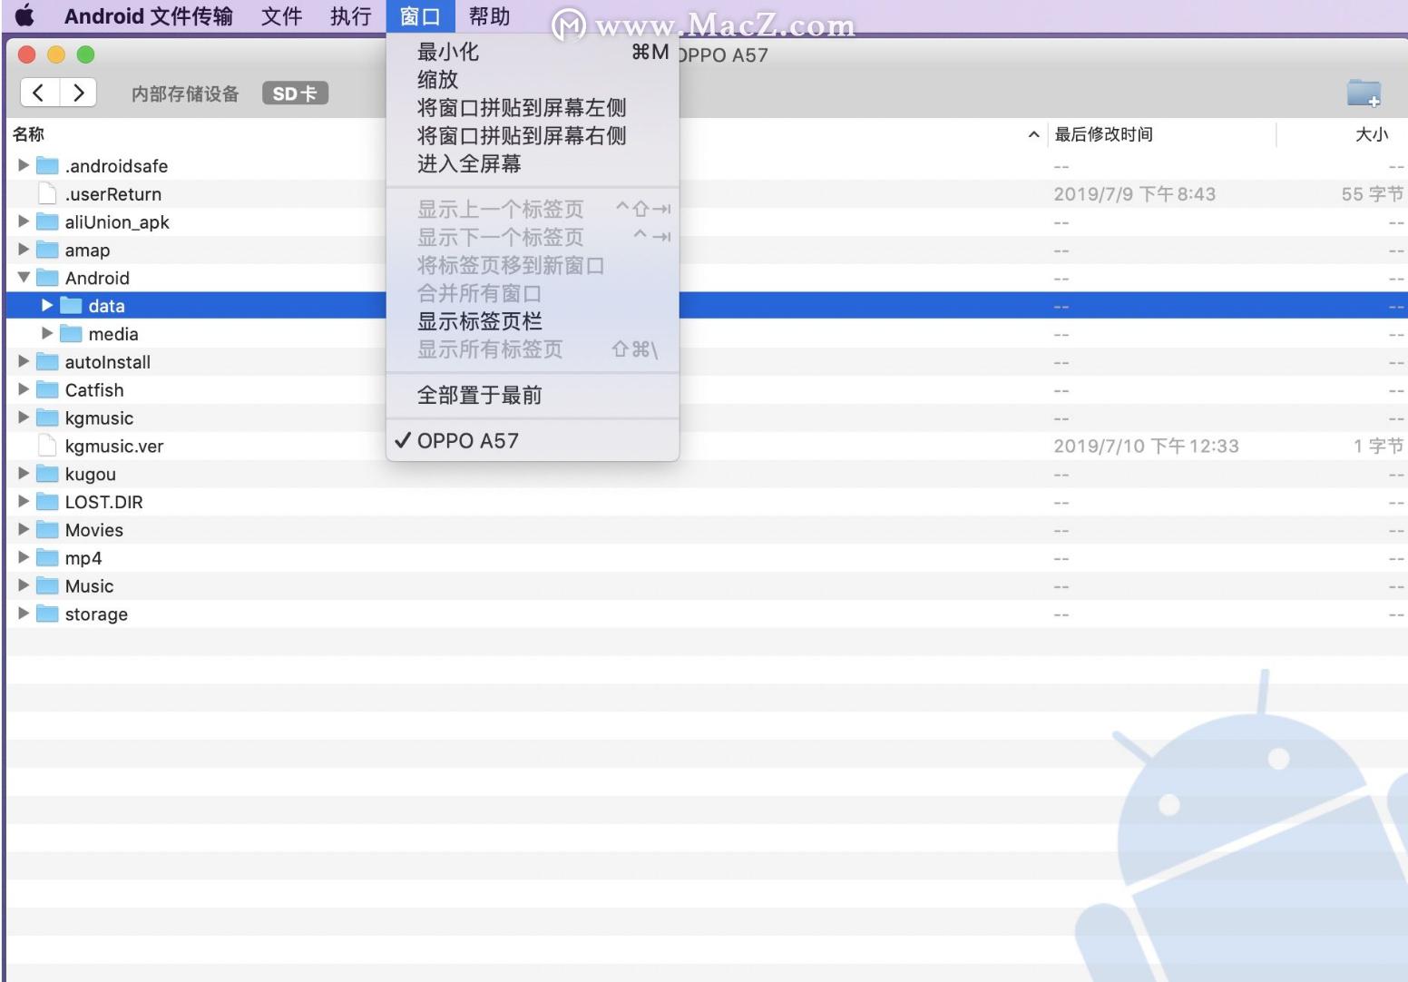Navigate using the 内部存储设备 button
This screenshot has height=982, width=1408.
point(185,92)
